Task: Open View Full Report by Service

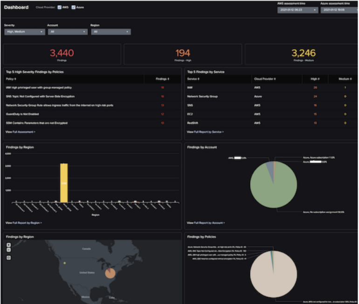Action: point(205,132)
